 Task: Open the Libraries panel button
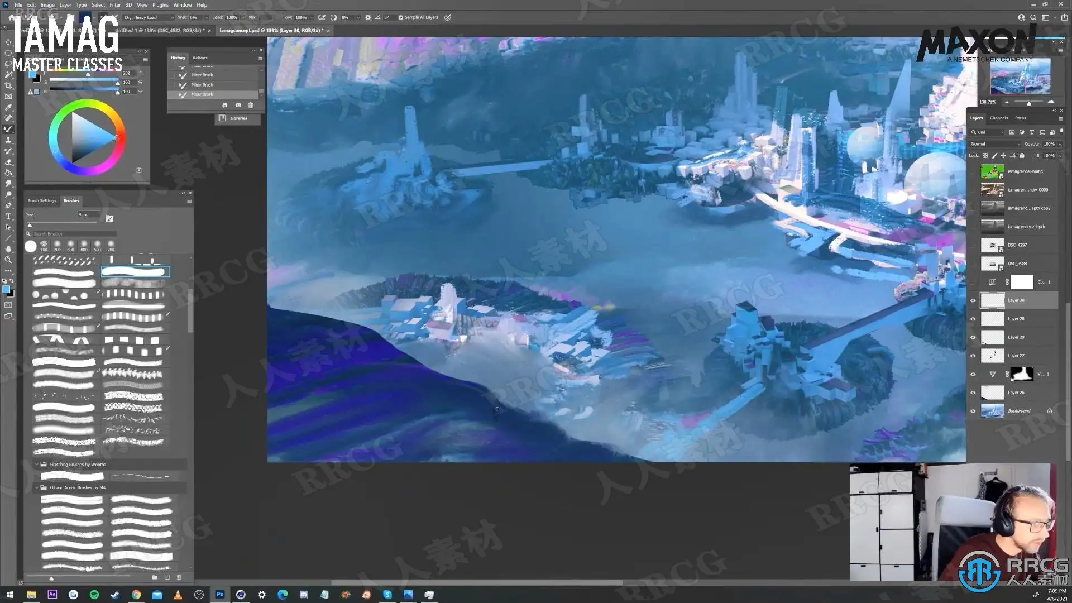click(x=238, y=118)
